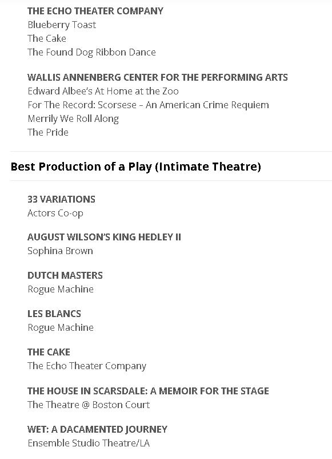Select the Blueberry Toast entry

[x=62, y=25]
